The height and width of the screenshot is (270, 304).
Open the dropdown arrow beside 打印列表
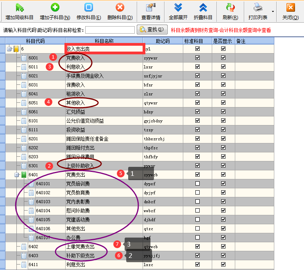(x=273, y=11)
